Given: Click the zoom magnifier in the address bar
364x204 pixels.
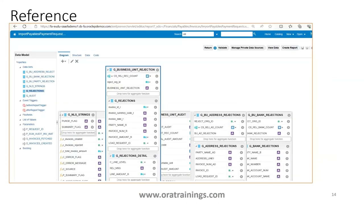Looking at the screenshot, I should [x=253, y=26].
